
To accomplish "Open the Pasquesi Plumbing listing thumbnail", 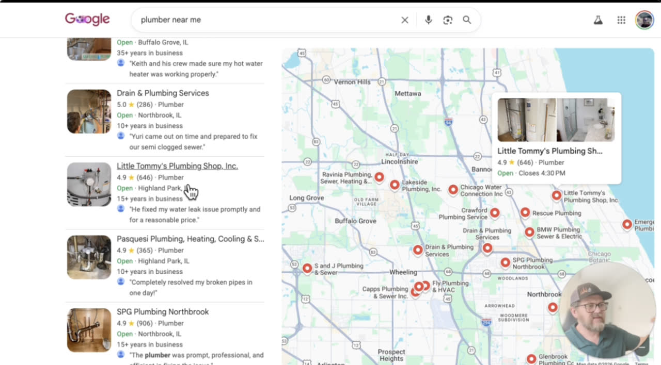I will pos(89,257).
